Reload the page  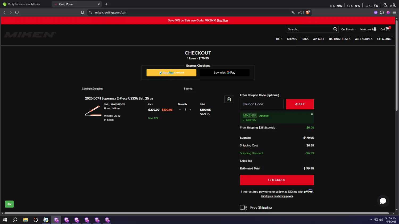(x=17, y=12)
